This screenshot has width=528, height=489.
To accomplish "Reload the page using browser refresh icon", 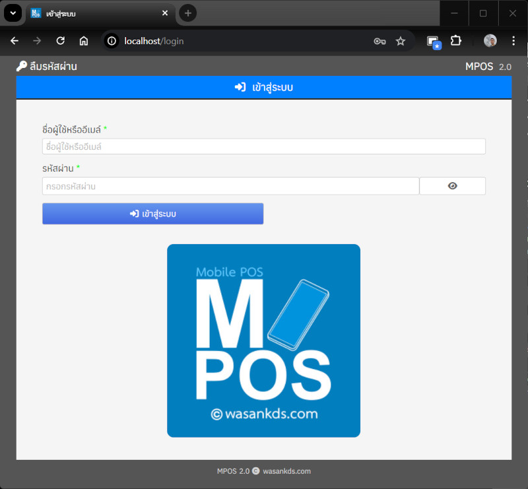I will pyautogui.click(x=60, y=41).
